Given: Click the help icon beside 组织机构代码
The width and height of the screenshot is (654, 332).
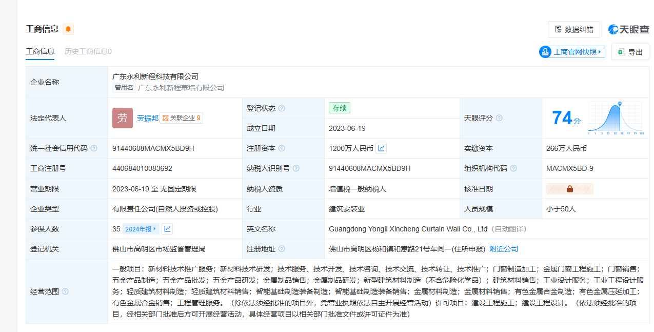Looking at the screenshot, I should (513, 168).
